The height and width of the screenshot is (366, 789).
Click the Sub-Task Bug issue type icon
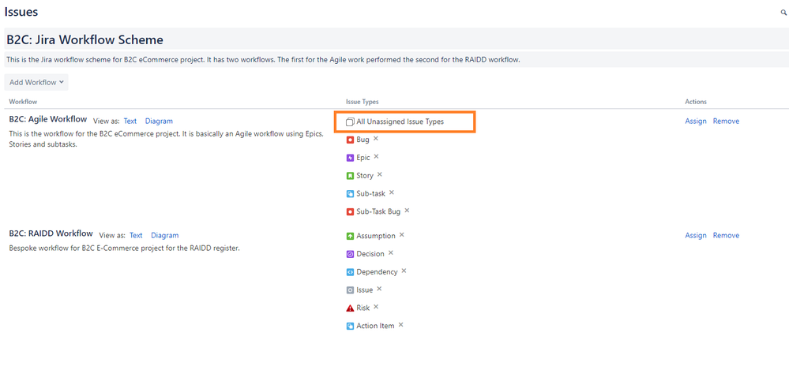pos(350,211)
